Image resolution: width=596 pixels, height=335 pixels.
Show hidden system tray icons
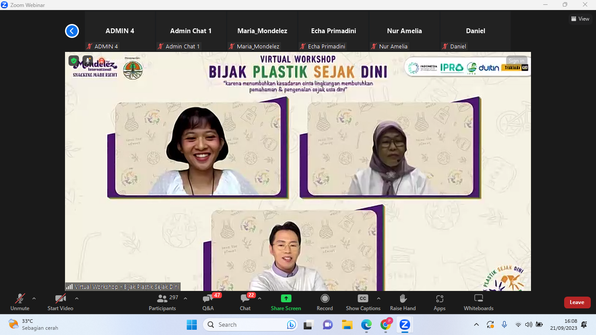tap(476, 325)
